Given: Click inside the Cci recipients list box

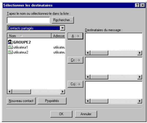Looking at the screenshot, I should click(x=114, y=90).
